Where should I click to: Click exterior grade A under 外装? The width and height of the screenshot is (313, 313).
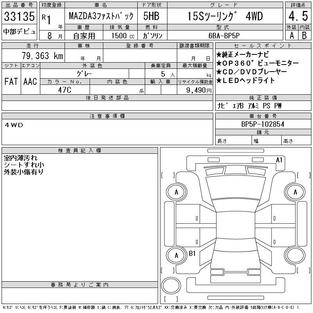pos(291,36)
